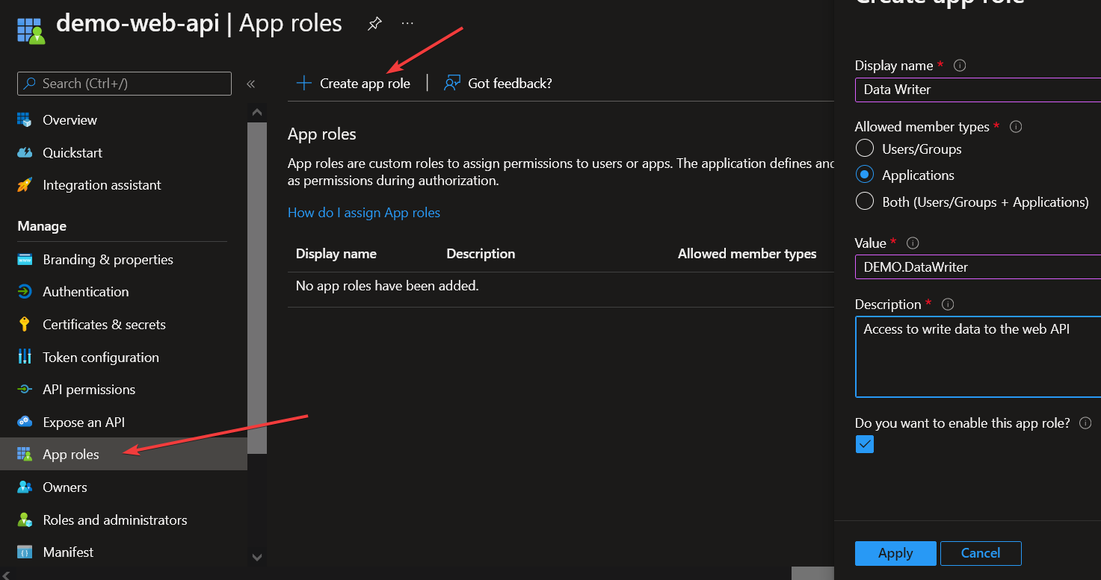Click the Display name field with Data Writer
Viewport: 1101px width, 580px height.
point(978,90)
